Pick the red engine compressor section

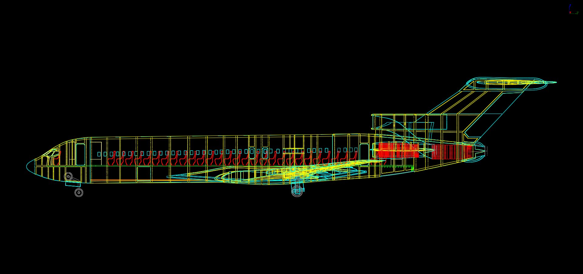tap(398, 150)
